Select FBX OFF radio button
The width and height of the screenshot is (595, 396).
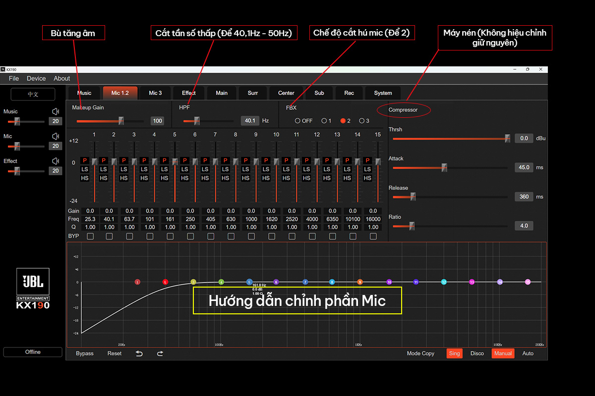[x=298, y=121]
